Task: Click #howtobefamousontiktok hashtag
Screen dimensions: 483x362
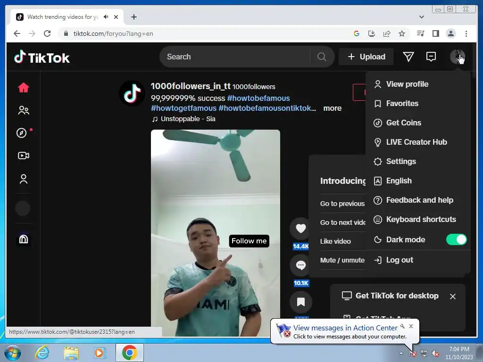Action: click(x=267, y=108)
